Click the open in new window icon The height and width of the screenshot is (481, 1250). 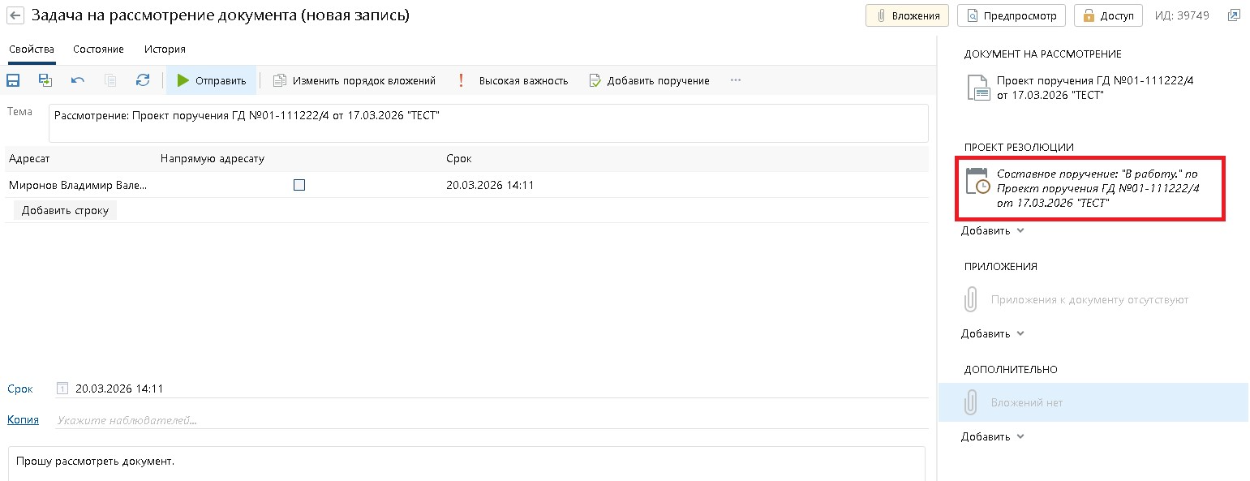click(x=1234, y=15)
